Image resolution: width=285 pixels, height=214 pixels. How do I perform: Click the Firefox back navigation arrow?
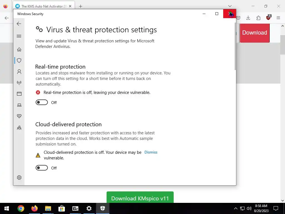tap(7, 18)
